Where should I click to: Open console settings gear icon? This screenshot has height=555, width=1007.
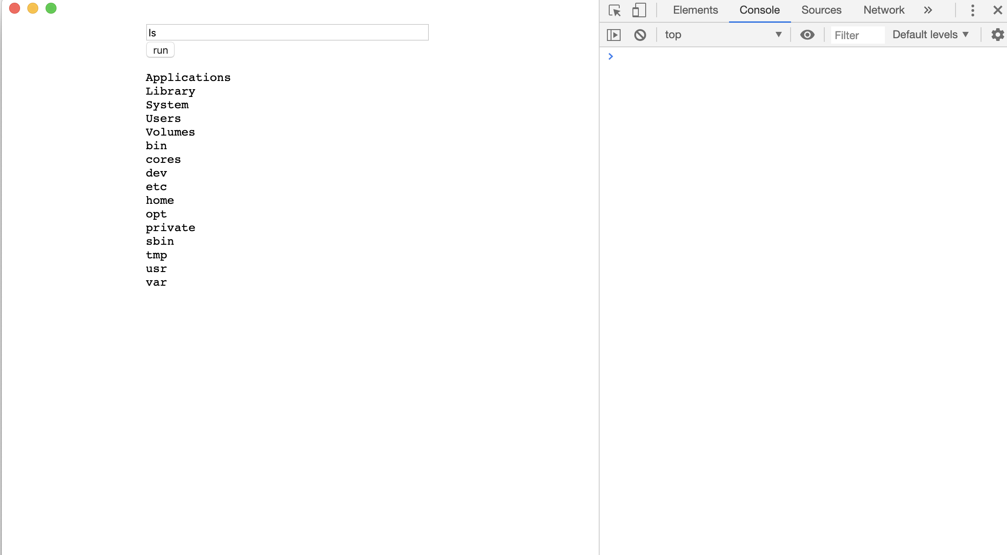[997, 35]
